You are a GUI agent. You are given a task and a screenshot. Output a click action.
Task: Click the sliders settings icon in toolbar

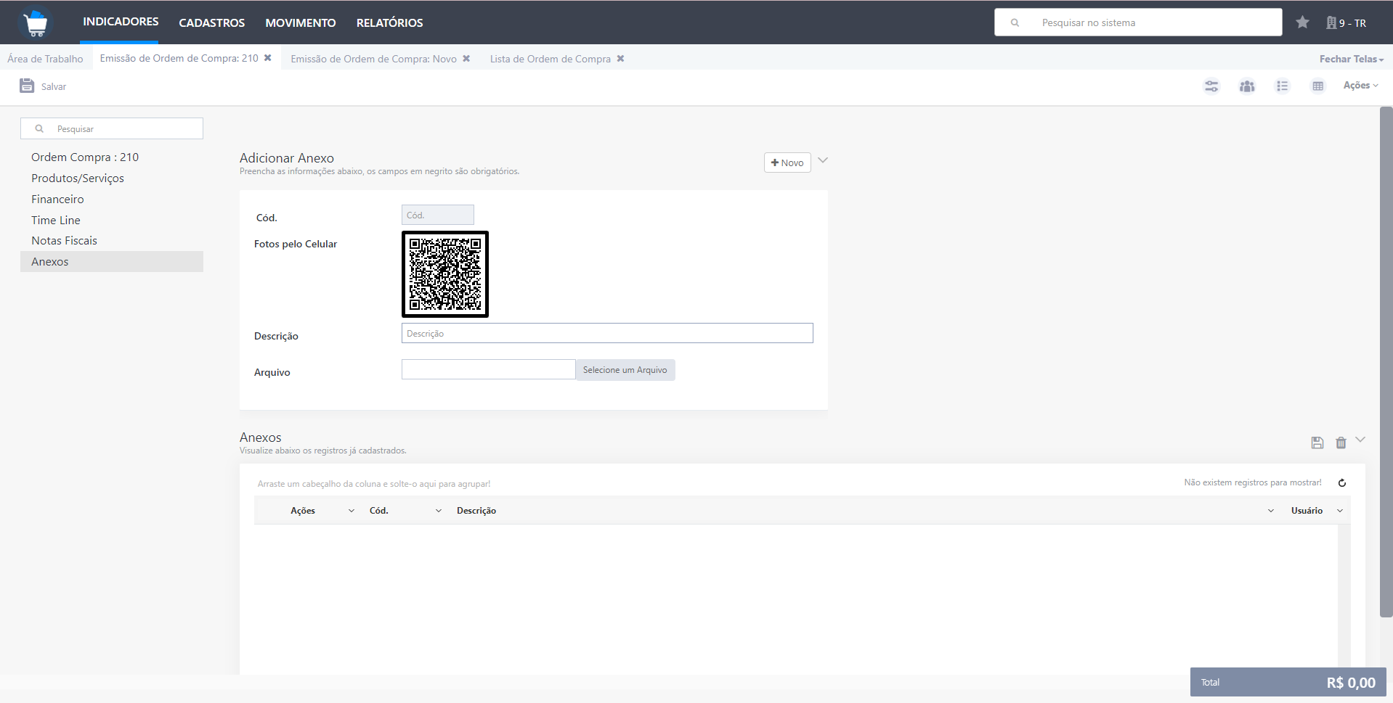1211,86
